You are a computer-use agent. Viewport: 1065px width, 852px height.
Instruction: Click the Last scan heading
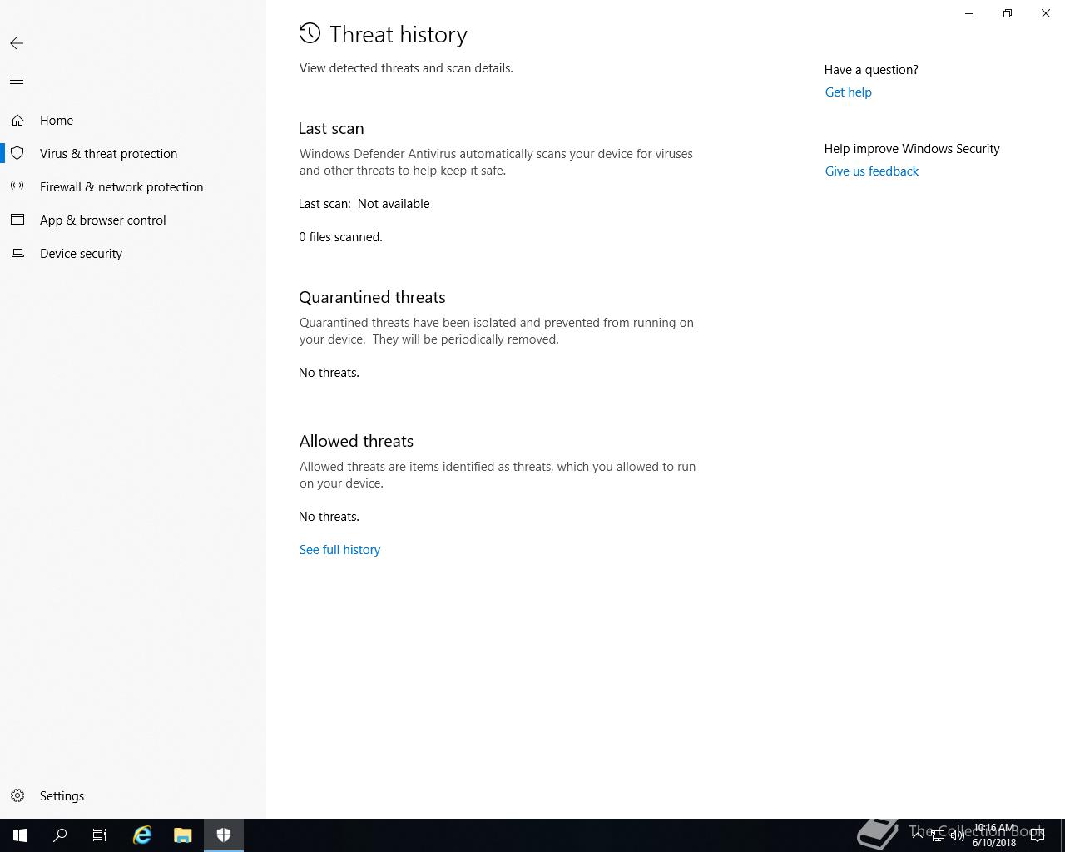(x=331, y=129)
